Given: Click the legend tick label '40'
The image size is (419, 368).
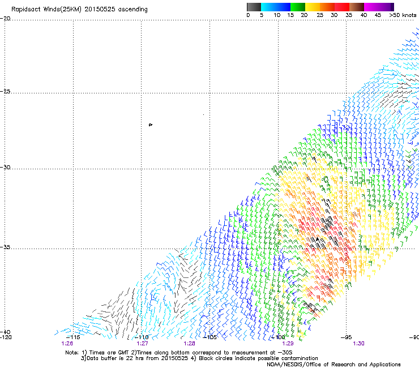Looking at the screenshot, I should (x=364, y=15).
